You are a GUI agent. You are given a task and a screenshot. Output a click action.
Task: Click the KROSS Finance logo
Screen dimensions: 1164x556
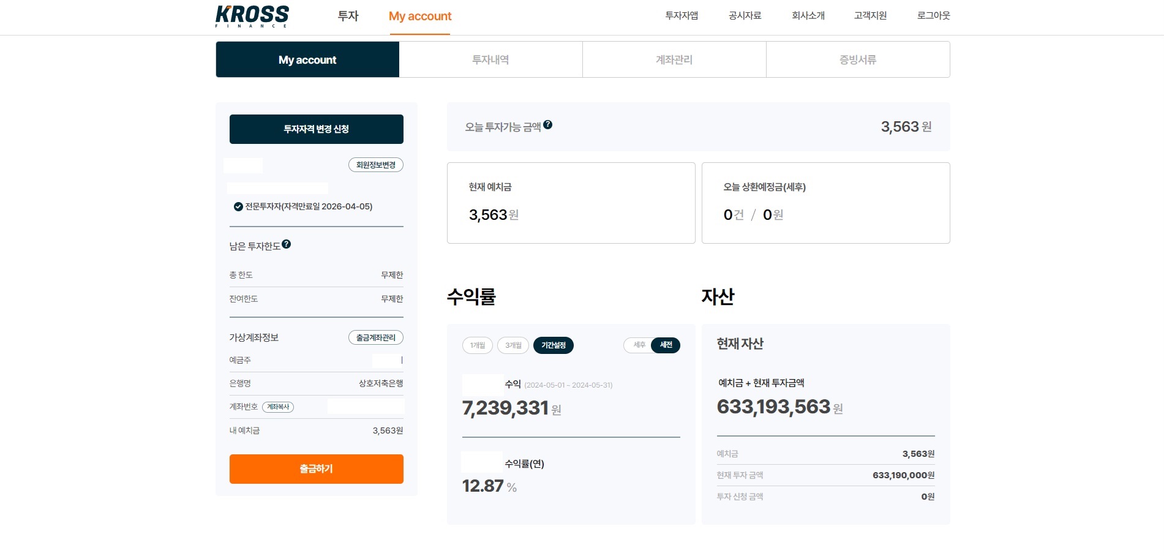click(252, 17)
